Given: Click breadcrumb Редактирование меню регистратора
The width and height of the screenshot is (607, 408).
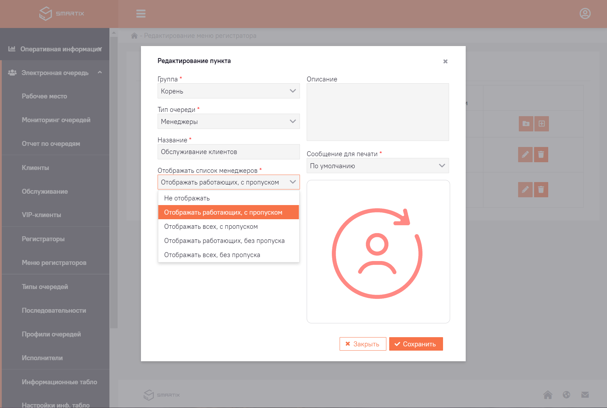Looking at the screenshot, I should 200,36.
